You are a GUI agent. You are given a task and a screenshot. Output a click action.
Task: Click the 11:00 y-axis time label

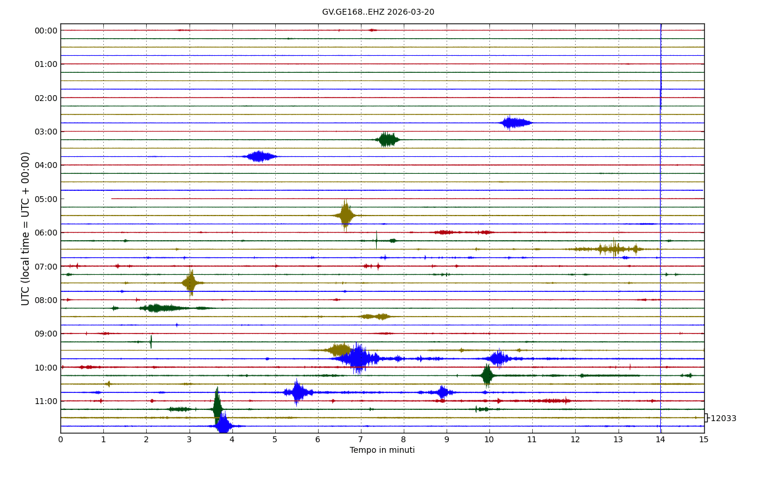pos(46,401)
